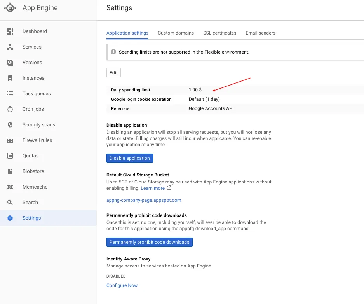The height and width of the screenshot is (304, 364).
Task: Open the SSL certificates tab
Action: coord(219,33)
